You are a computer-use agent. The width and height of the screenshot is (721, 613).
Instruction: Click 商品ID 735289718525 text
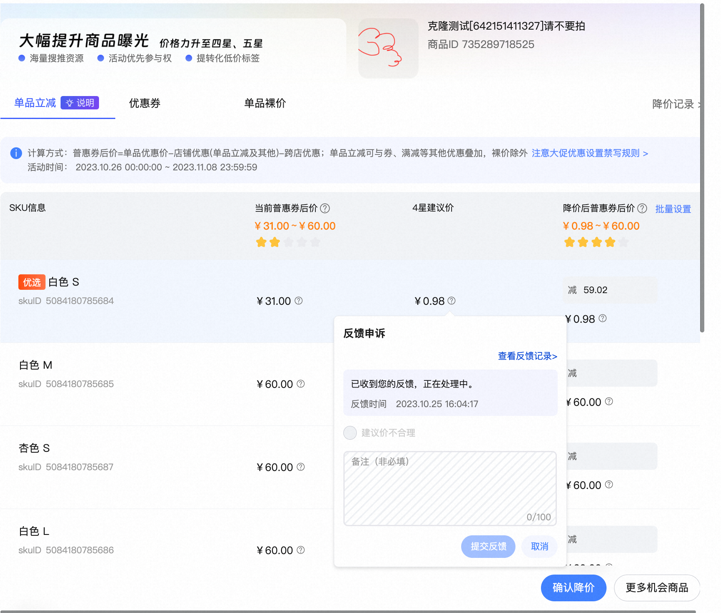pos(481,44)
